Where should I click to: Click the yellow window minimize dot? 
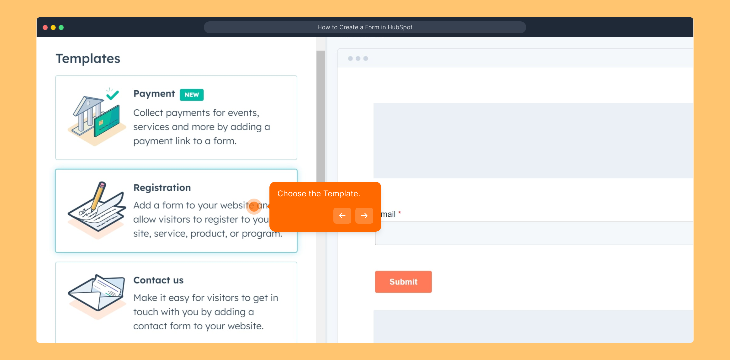pyautogui.click(x=53, y=27)
